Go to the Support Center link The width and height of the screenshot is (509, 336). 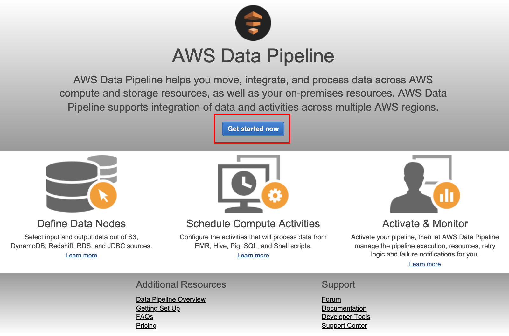345,325
